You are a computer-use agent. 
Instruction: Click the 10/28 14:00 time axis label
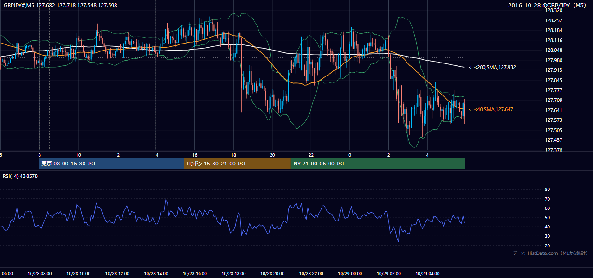[156, 274]
